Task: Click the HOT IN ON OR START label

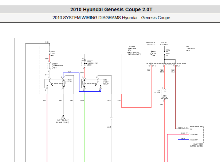Action: [150, 43]
